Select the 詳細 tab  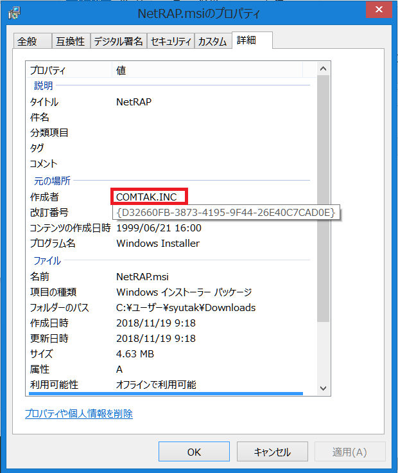pyautogui.click(x=252, y=40)
